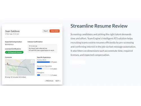Click the 1 hour ago timestamp

tap(12, 34)
